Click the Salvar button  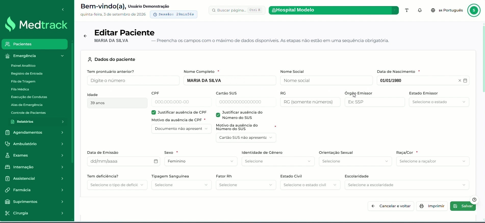(463, 206)
